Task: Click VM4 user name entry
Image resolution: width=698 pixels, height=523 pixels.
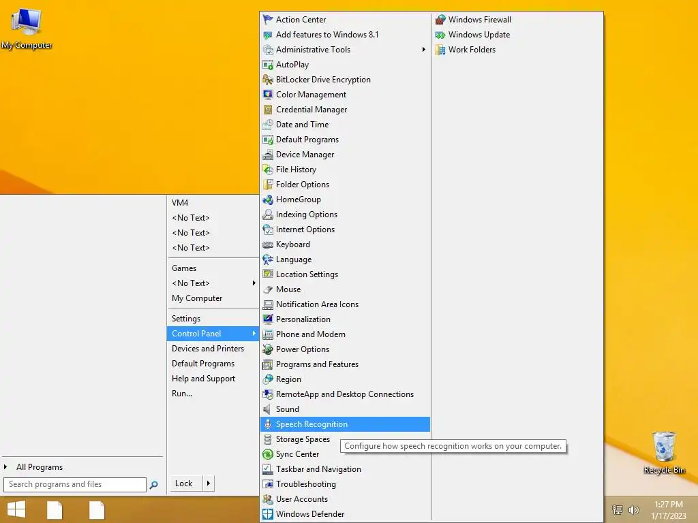Action: click(x=213, y=203)
